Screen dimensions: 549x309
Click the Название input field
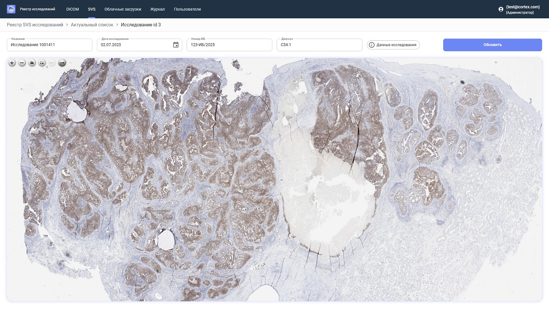tap(49, 45)
